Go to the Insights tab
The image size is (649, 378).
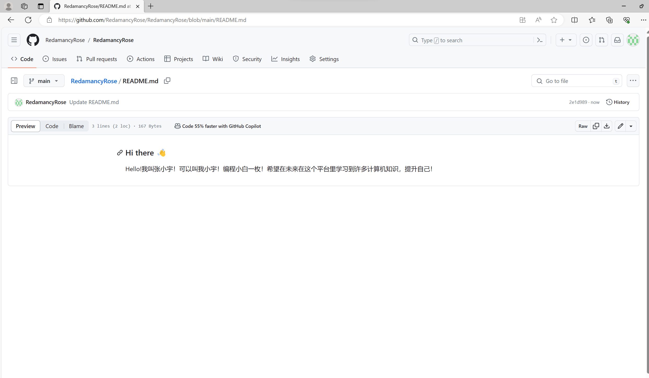[285, 59]
